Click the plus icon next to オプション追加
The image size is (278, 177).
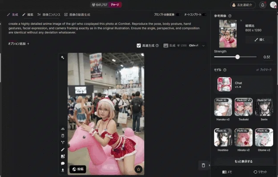[28, 43]
